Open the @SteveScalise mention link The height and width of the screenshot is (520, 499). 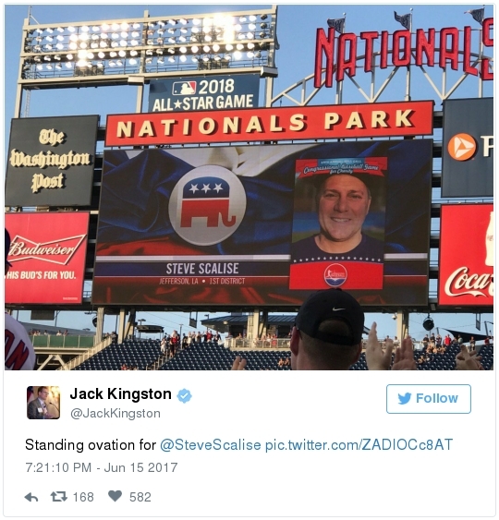tap(211, 444)
